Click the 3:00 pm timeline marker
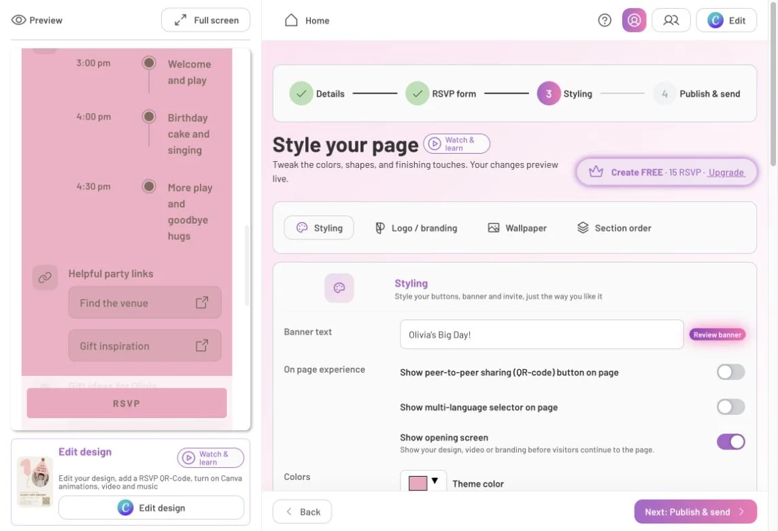The width and height of the screenshot is (778, 531). click(x=149, y=63)
